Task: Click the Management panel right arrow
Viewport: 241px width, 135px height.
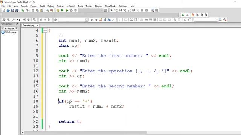Action: (x=17, y=28)
